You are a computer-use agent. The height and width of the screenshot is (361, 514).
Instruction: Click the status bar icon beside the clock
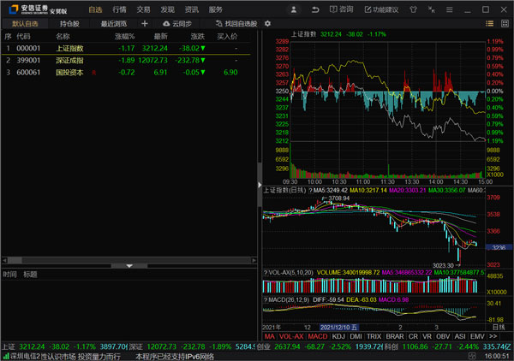pyautogui.click(x=472, y=356)
